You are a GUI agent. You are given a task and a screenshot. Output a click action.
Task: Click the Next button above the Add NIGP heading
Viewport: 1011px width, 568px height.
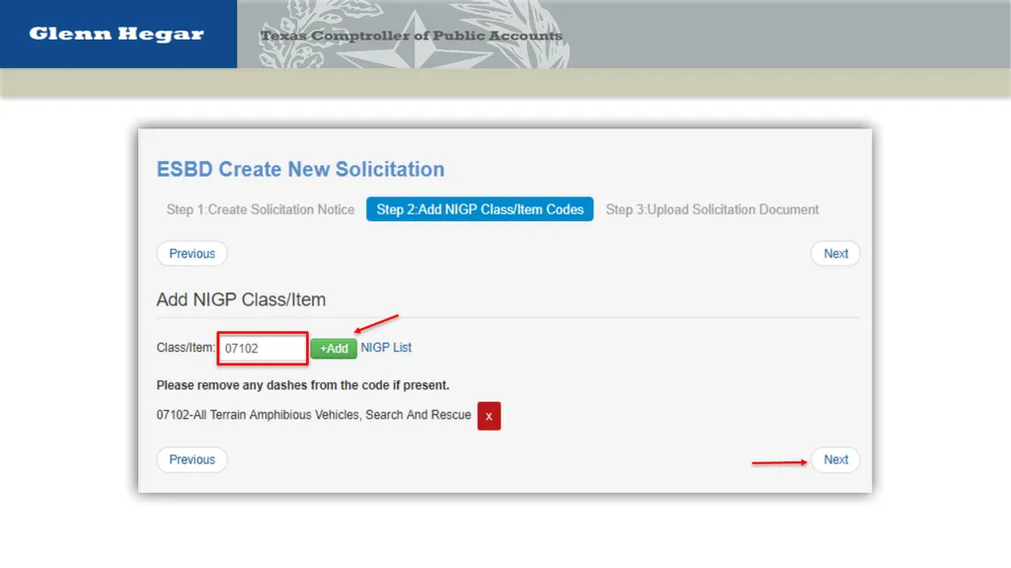835,254
